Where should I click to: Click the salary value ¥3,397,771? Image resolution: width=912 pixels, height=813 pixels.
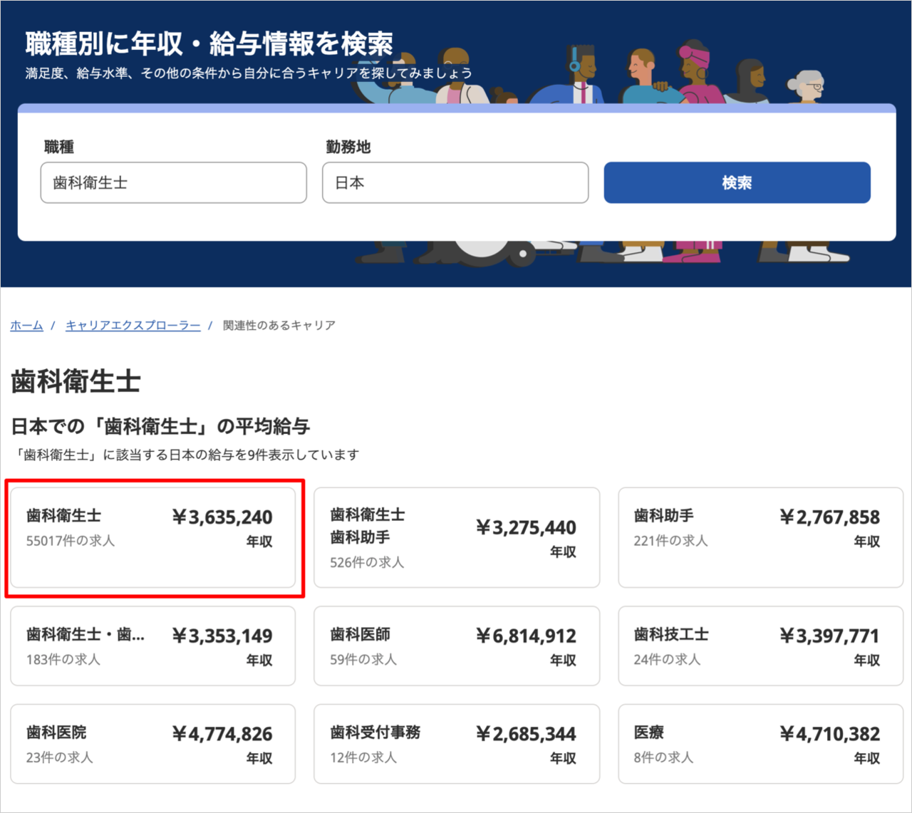pyautogui.click(x=830, y=636)
